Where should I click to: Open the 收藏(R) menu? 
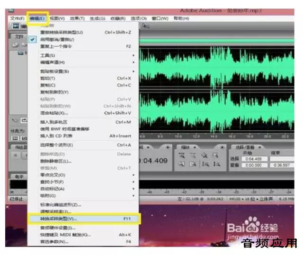[x=118, y=18]
